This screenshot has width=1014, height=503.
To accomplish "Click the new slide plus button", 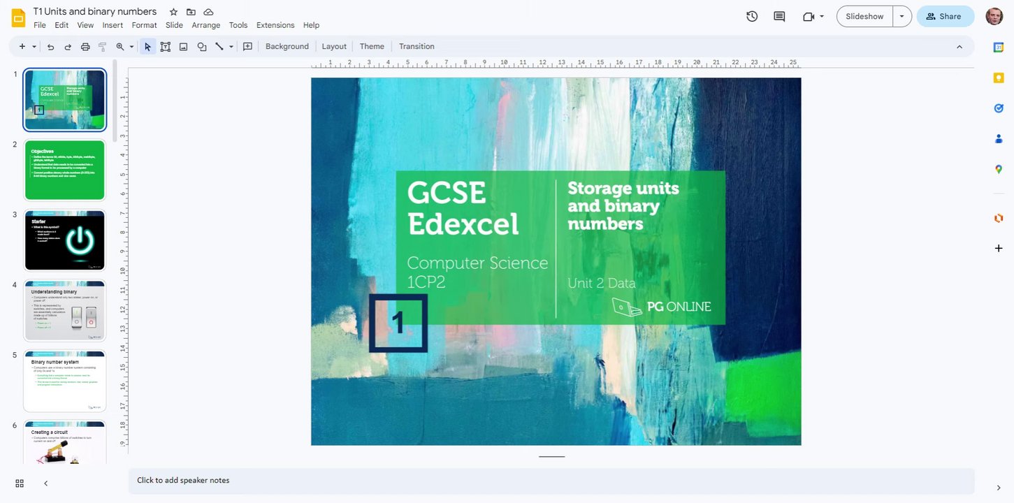I will pos(22,46).
